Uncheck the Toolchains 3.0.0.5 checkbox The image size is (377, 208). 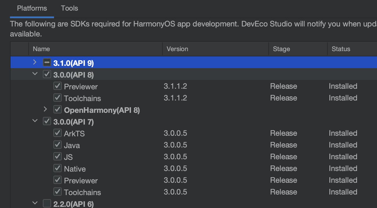tap(58, 192)
